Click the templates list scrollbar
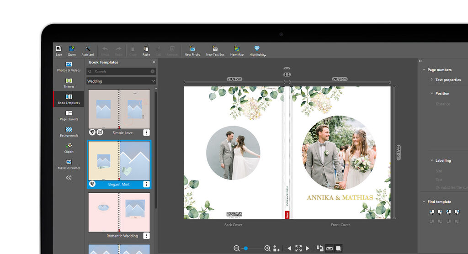The image size is (468, 254). [155, 149]
